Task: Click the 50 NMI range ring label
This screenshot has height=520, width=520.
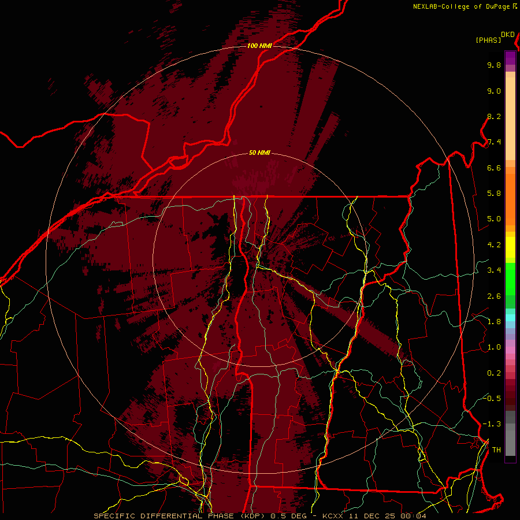Action: click(259, 153)
